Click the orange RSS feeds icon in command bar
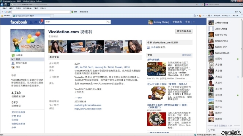This screenshot has height=136, width=243. pyautogui.click(x=200, y=15)
